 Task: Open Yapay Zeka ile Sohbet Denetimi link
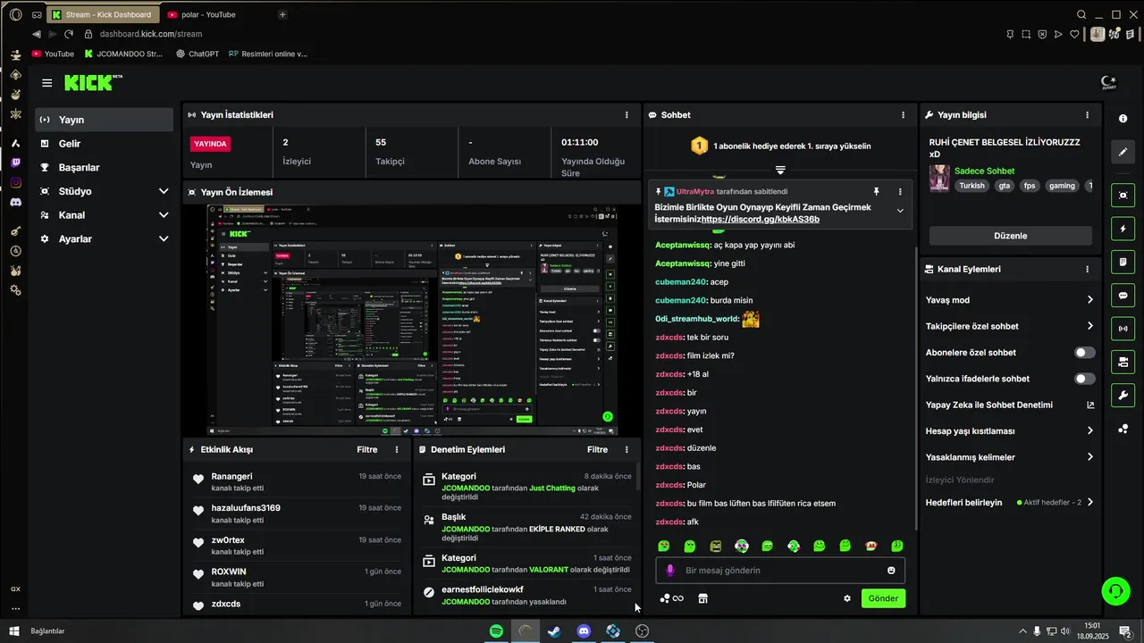[1010, 405]
